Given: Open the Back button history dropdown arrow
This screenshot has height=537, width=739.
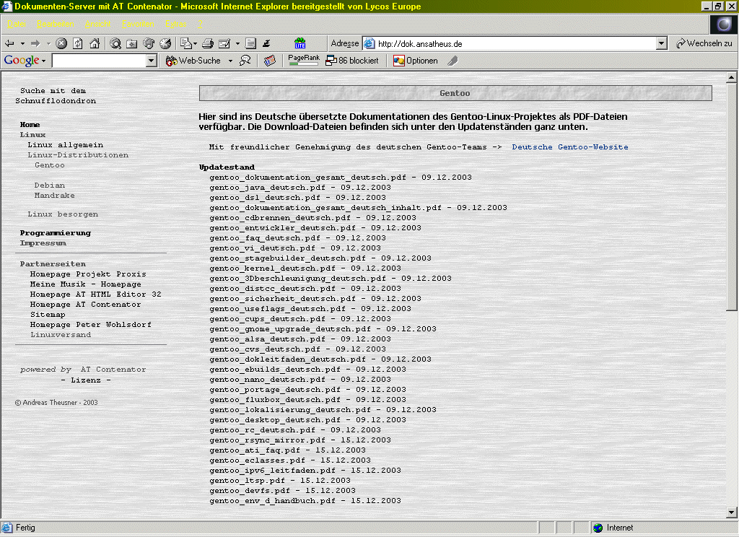Looking at the screenshot, I should click(22, 44).
